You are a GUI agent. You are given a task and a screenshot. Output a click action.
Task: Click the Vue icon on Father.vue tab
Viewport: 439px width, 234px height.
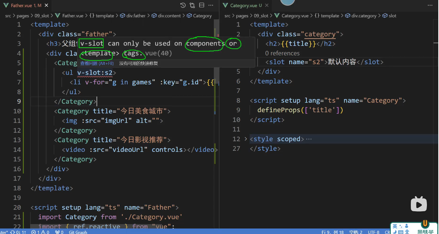[x=6, y=6]
